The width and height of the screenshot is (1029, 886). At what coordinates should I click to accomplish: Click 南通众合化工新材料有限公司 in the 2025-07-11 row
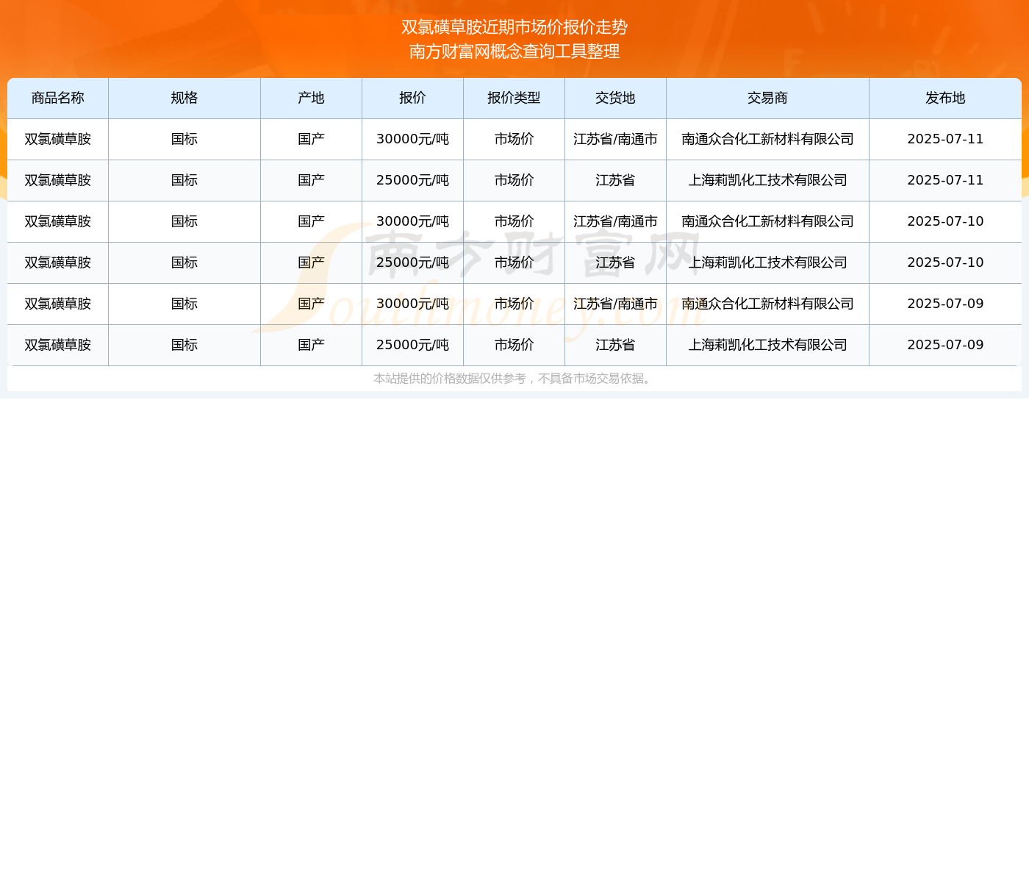pyautogui.click(x=767, y=139)
